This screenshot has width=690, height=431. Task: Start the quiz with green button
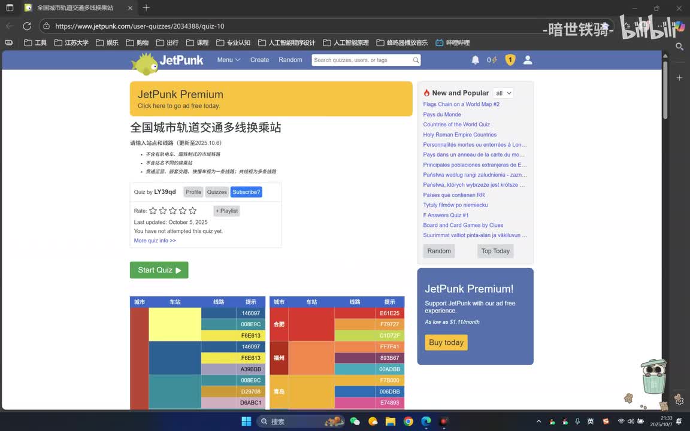click(x=159, y=270)
